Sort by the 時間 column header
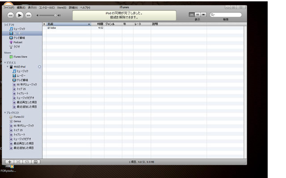The height and width of the screenshot is (178, 286). [97, 24]
